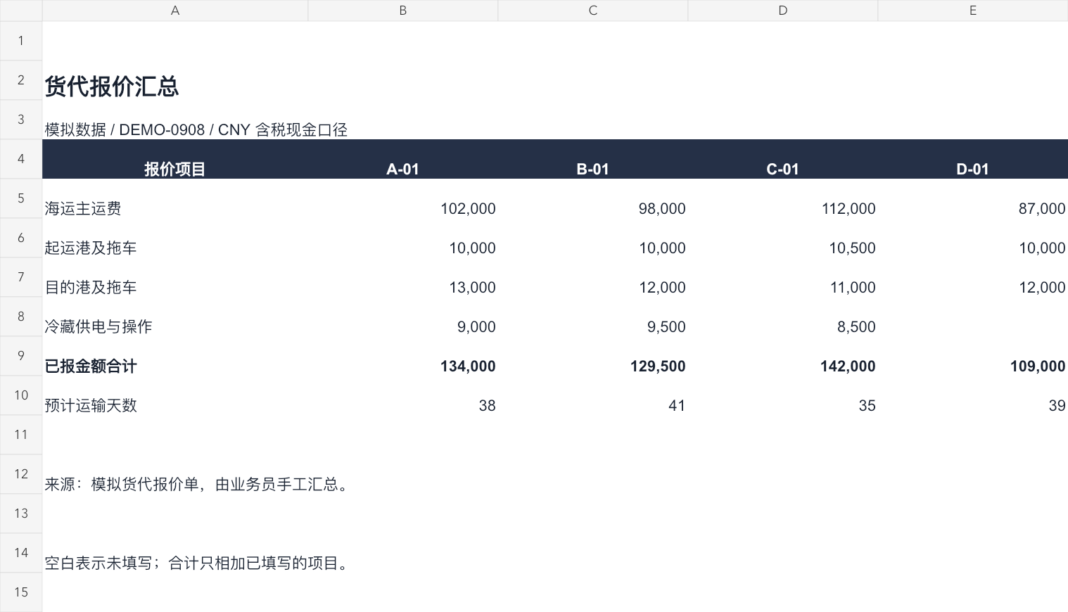This screenshot has width=1068, height=612.
Task: Select the B-01 header cell
Action: point(593,159)
